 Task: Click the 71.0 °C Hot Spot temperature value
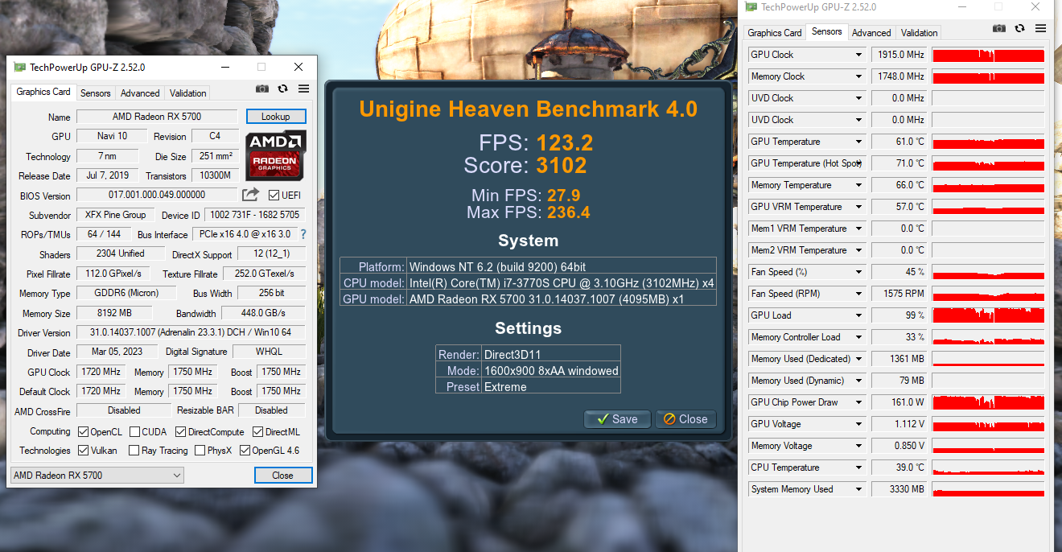click(x=899, y=163)
